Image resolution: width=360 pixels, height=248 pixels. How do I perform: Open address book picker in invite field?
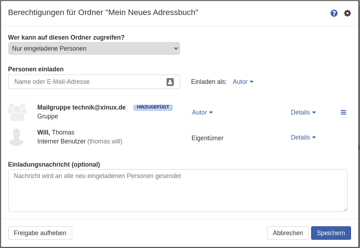tap(170, 82)
